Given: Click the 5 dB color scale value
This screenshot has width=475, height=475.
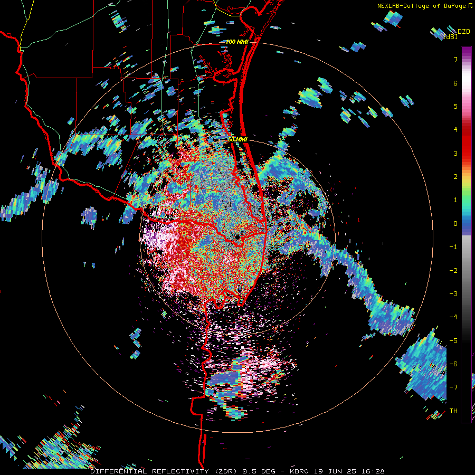Looking at the screenshot, I should pyautogui.click(x=455, y=106).
